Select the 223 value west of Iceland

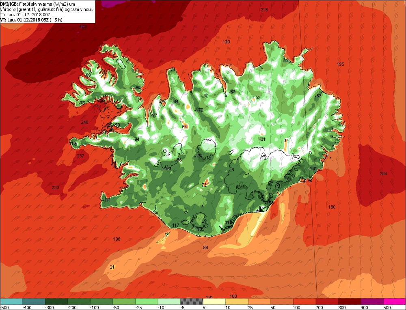pyautogui.click(x=55, y=187)
